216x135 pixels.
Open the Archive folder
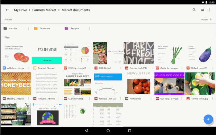click(x=13, y=28)
